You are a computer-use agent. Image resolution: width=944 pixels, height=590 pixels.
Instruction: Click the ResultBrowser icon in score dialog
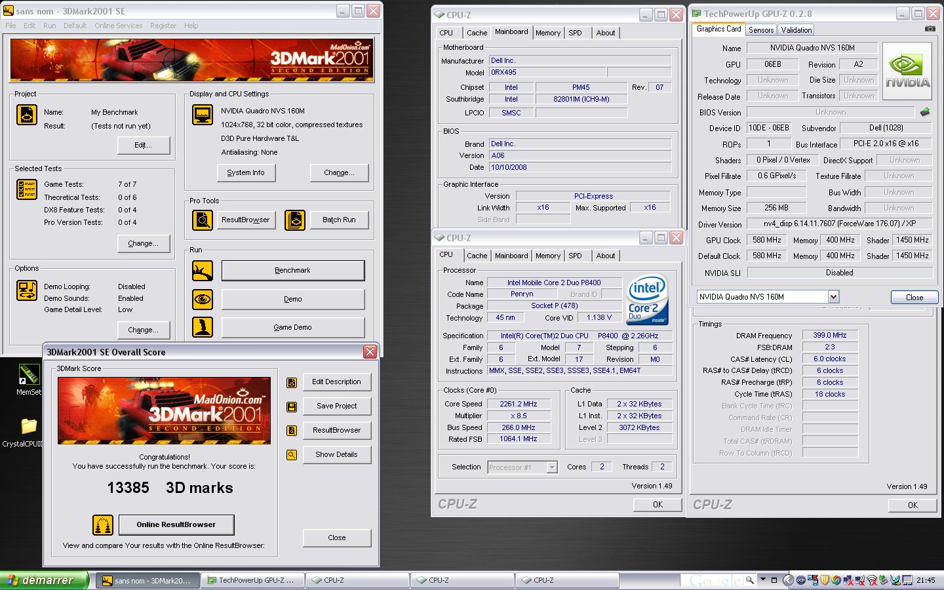pyautogui.click(x=292, y=430)
